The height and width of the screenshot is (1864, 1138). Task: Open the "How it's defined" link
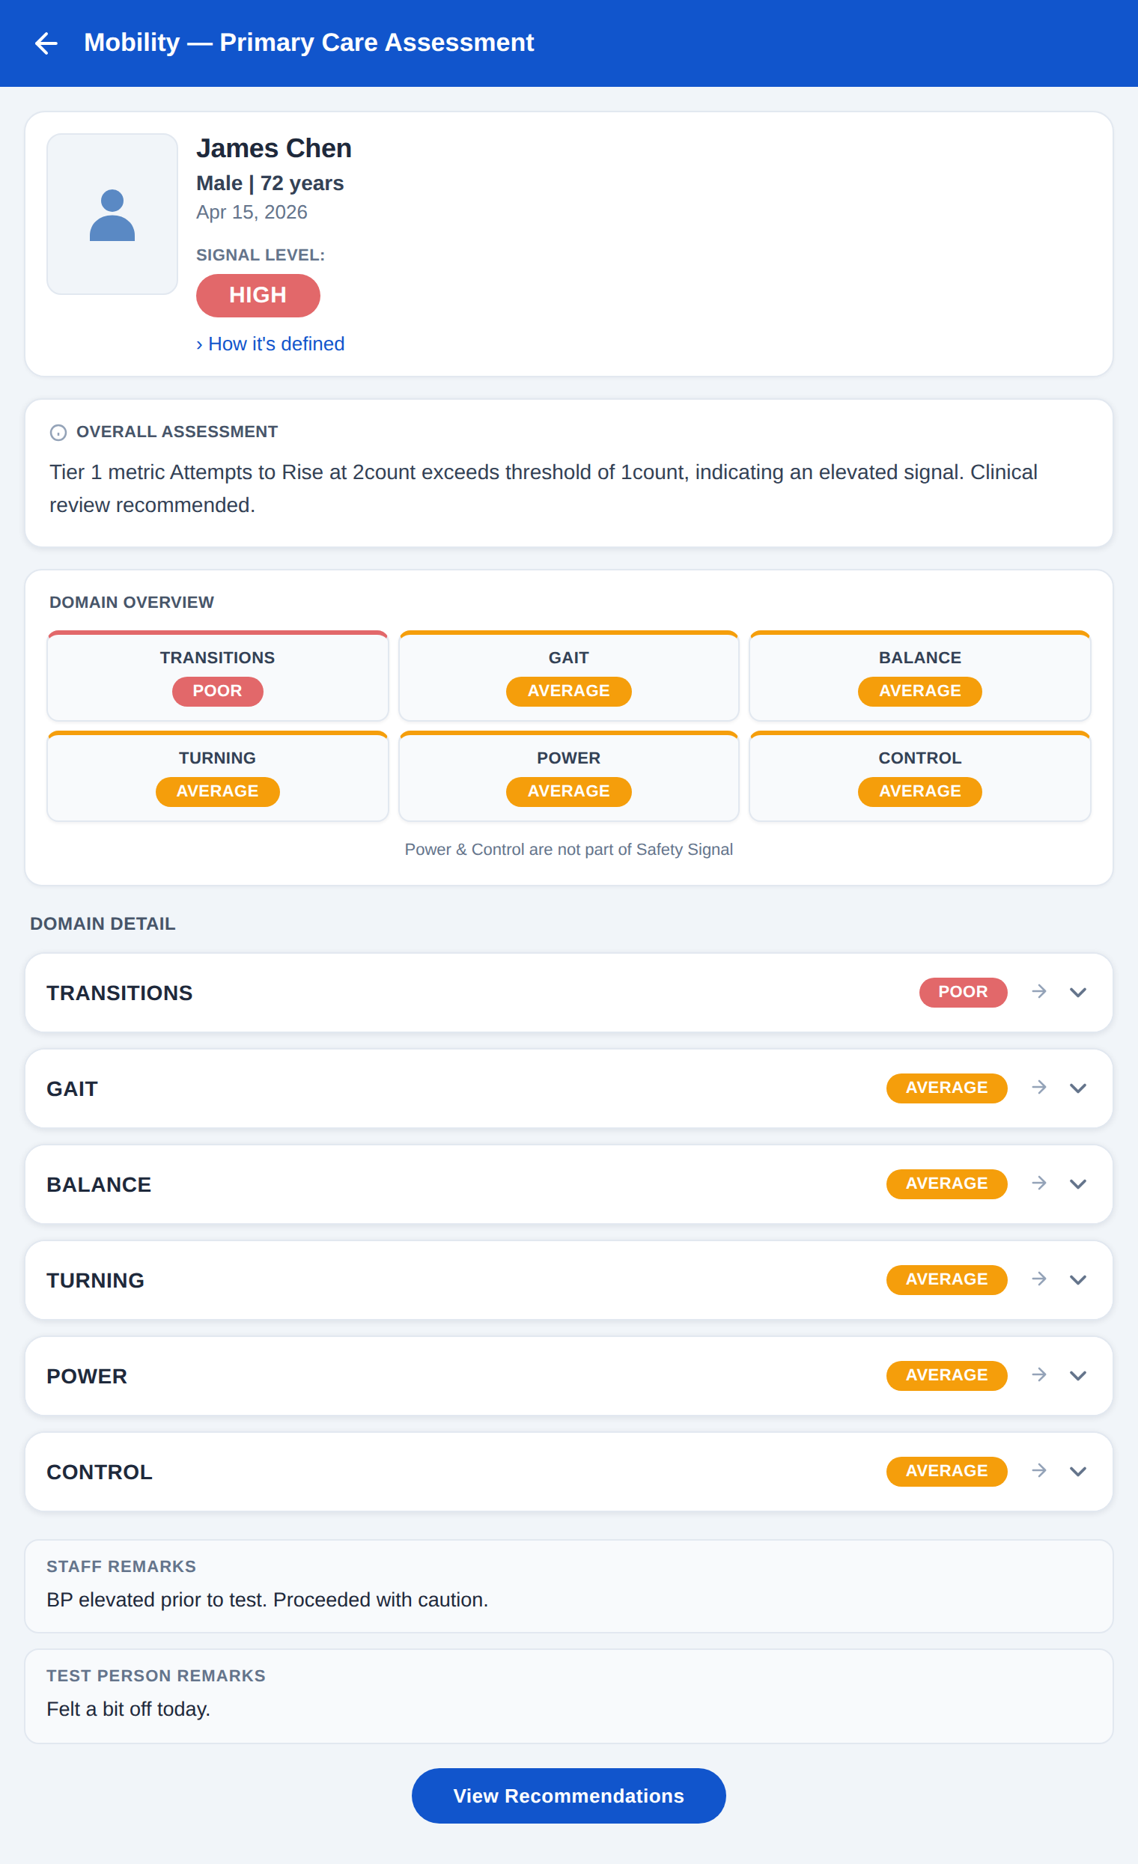(270, 344)
